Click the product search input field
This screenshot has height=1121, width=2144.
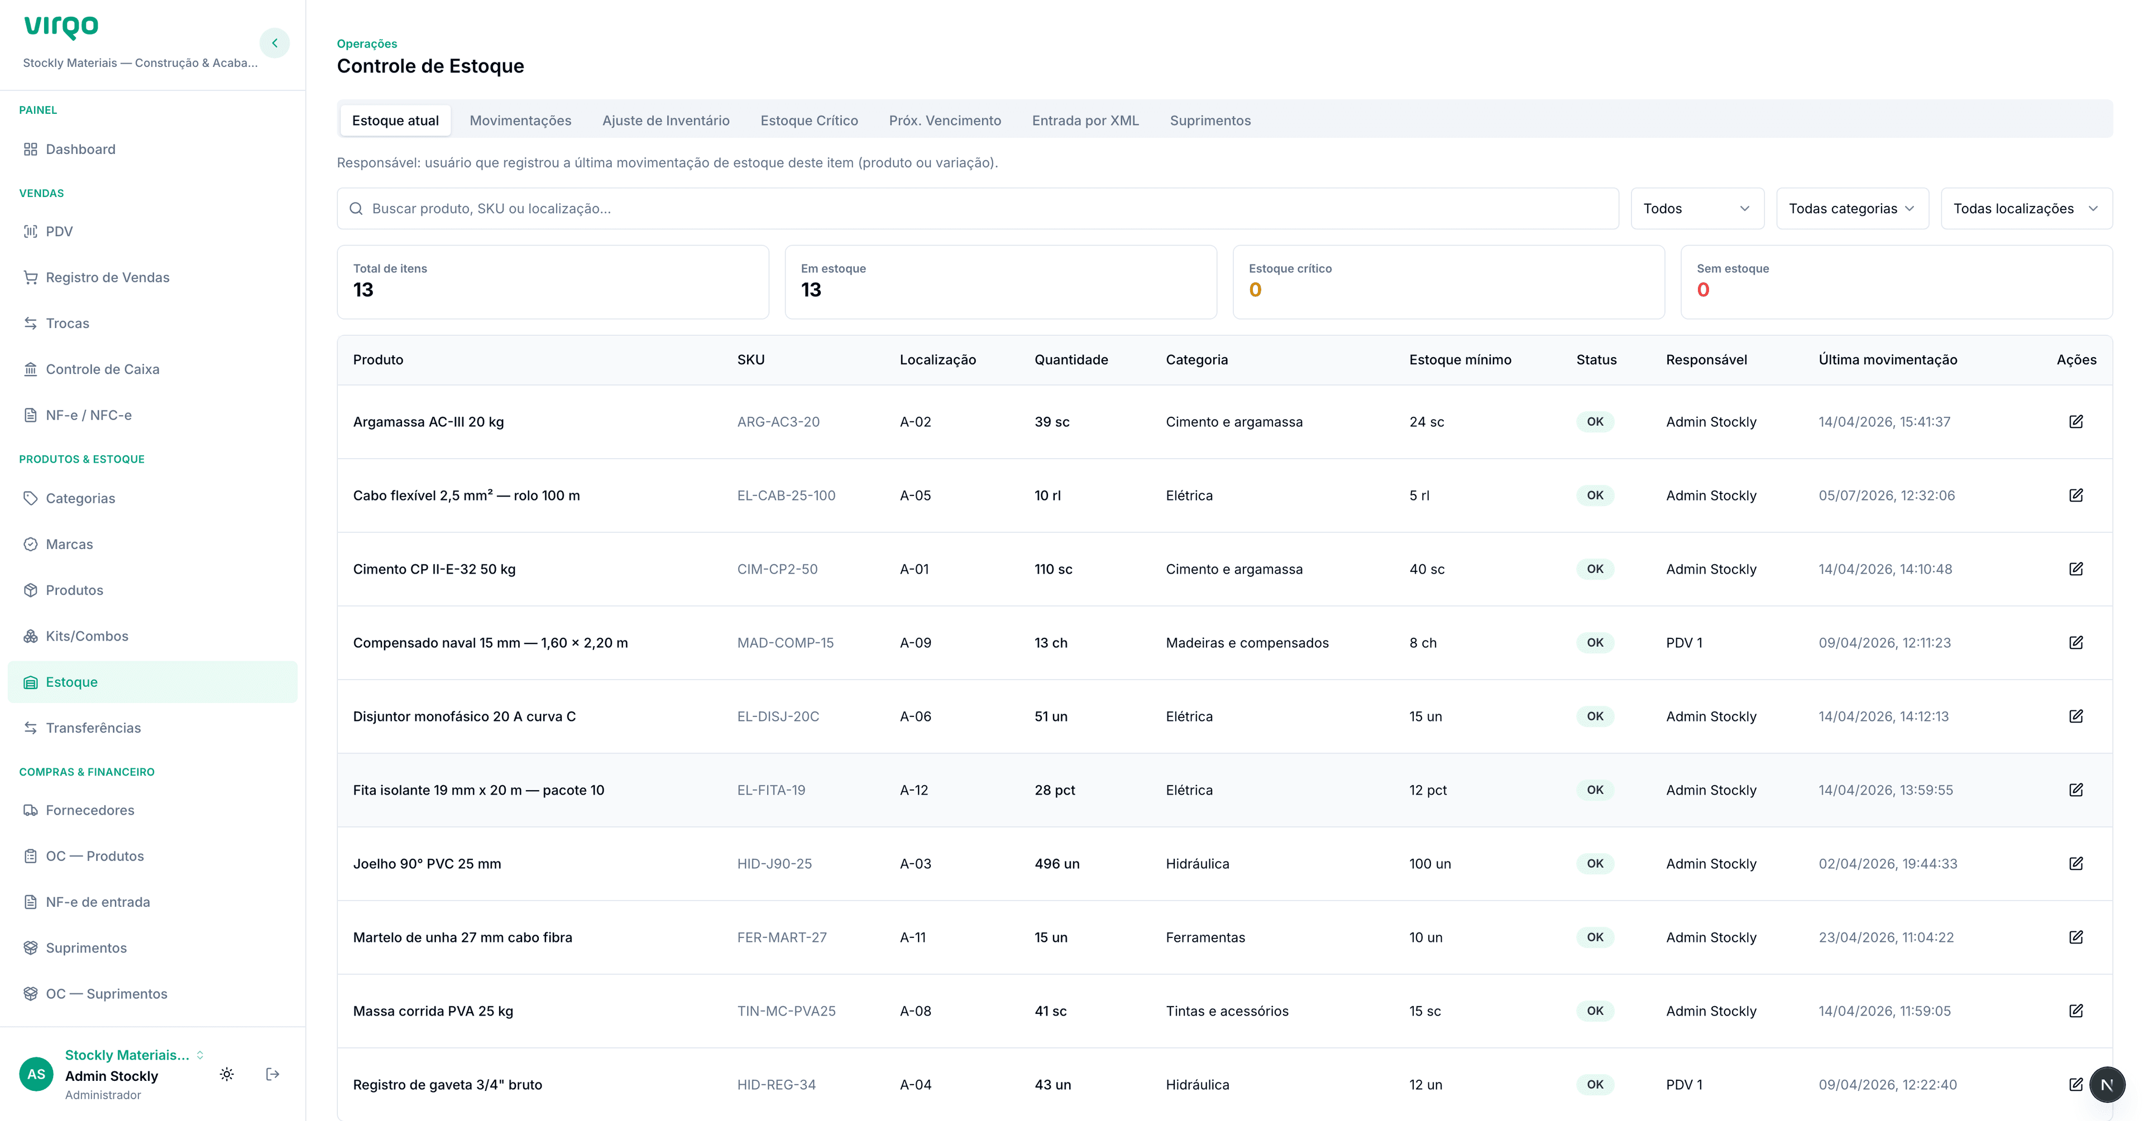977,209
